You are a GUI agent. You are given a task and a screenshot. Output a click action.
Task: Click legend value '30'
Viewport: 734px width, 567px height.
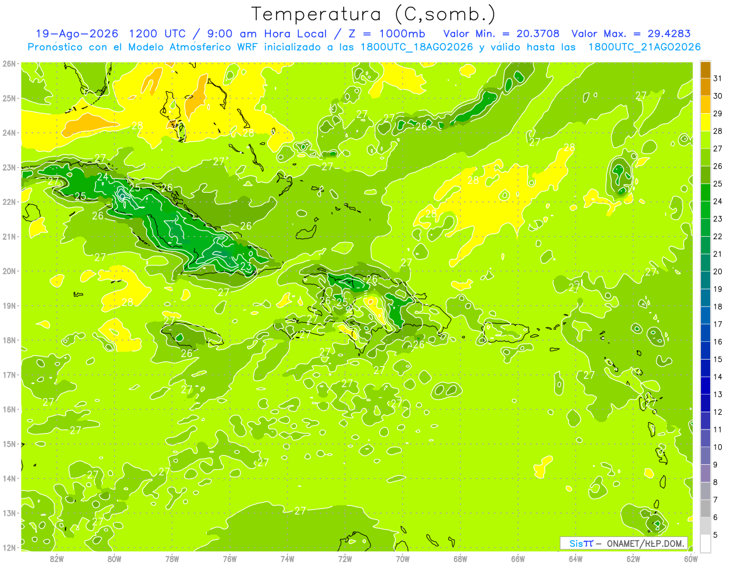pos(718,95)
